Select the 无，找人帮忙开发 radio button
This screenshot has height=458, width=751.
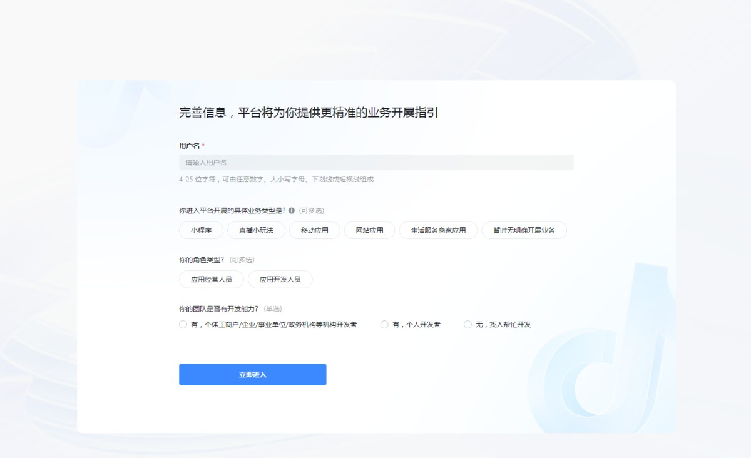pos(467,325)
